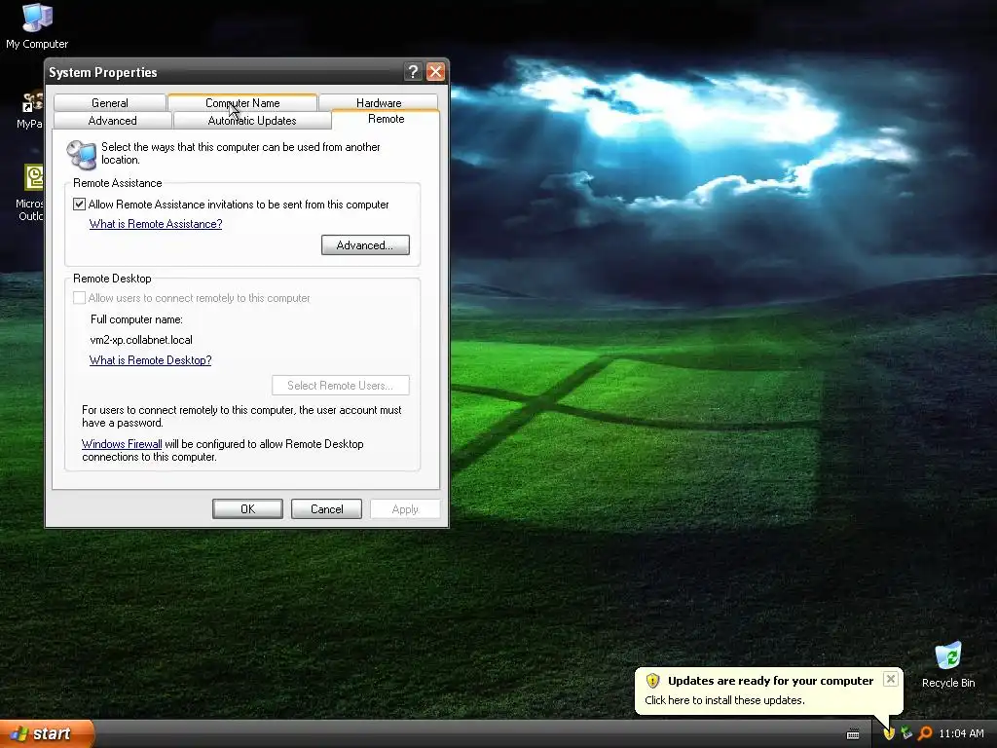Click the Windows Update shield tray icon
This screenshot has width=997, height=748.
[x=889, y=733]
